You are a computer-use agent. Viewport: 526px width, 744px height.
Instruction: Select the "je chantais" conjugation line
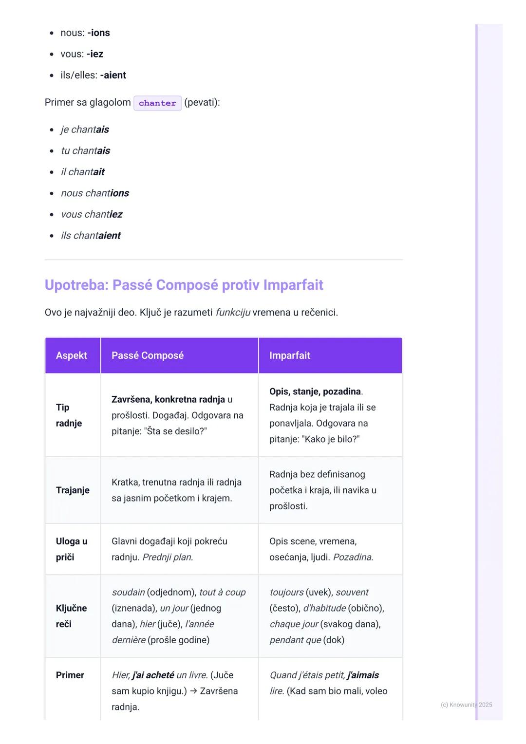85,130
